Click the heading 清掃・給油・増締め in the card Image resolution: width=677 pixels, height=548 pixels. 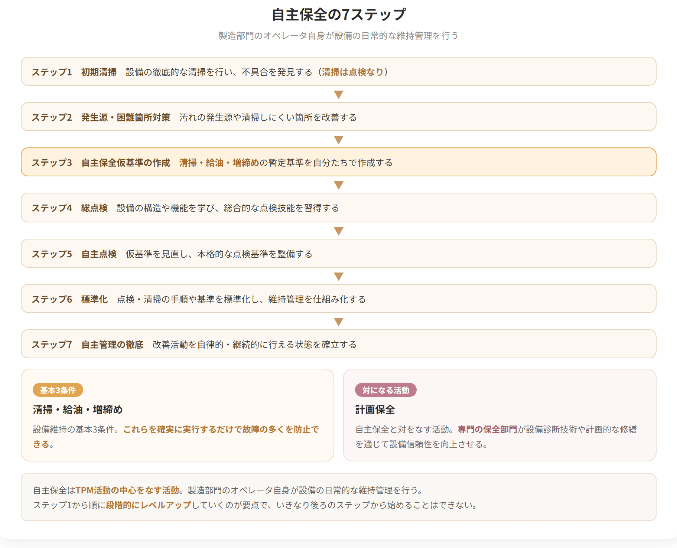[78, 410]
